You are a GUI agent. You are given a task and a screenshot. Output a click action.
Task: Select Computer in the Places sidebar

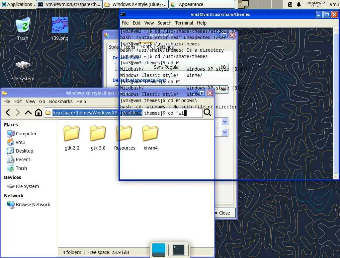pos(22,133)
